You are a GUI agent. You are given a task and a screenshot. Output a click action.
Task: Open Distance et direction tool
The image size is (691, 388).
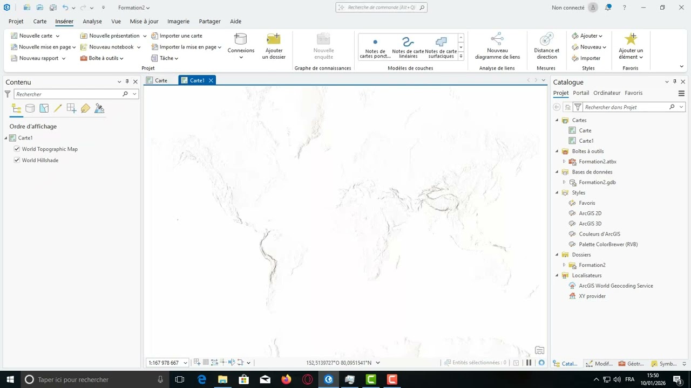[x=546, y=46]
